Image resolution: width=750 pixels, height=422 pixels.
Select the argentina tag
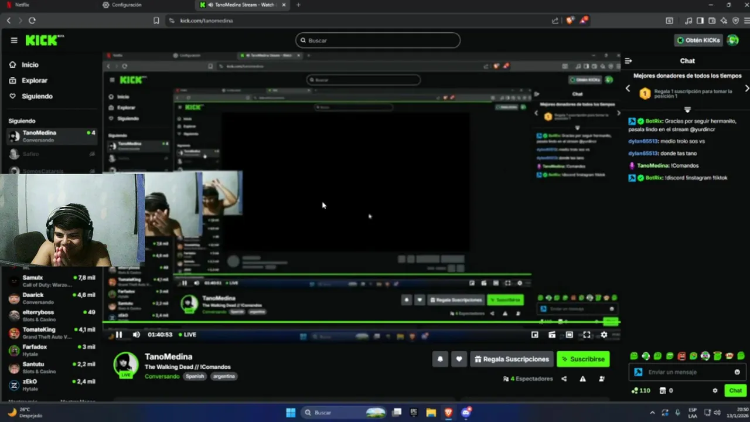coord(224,376)
